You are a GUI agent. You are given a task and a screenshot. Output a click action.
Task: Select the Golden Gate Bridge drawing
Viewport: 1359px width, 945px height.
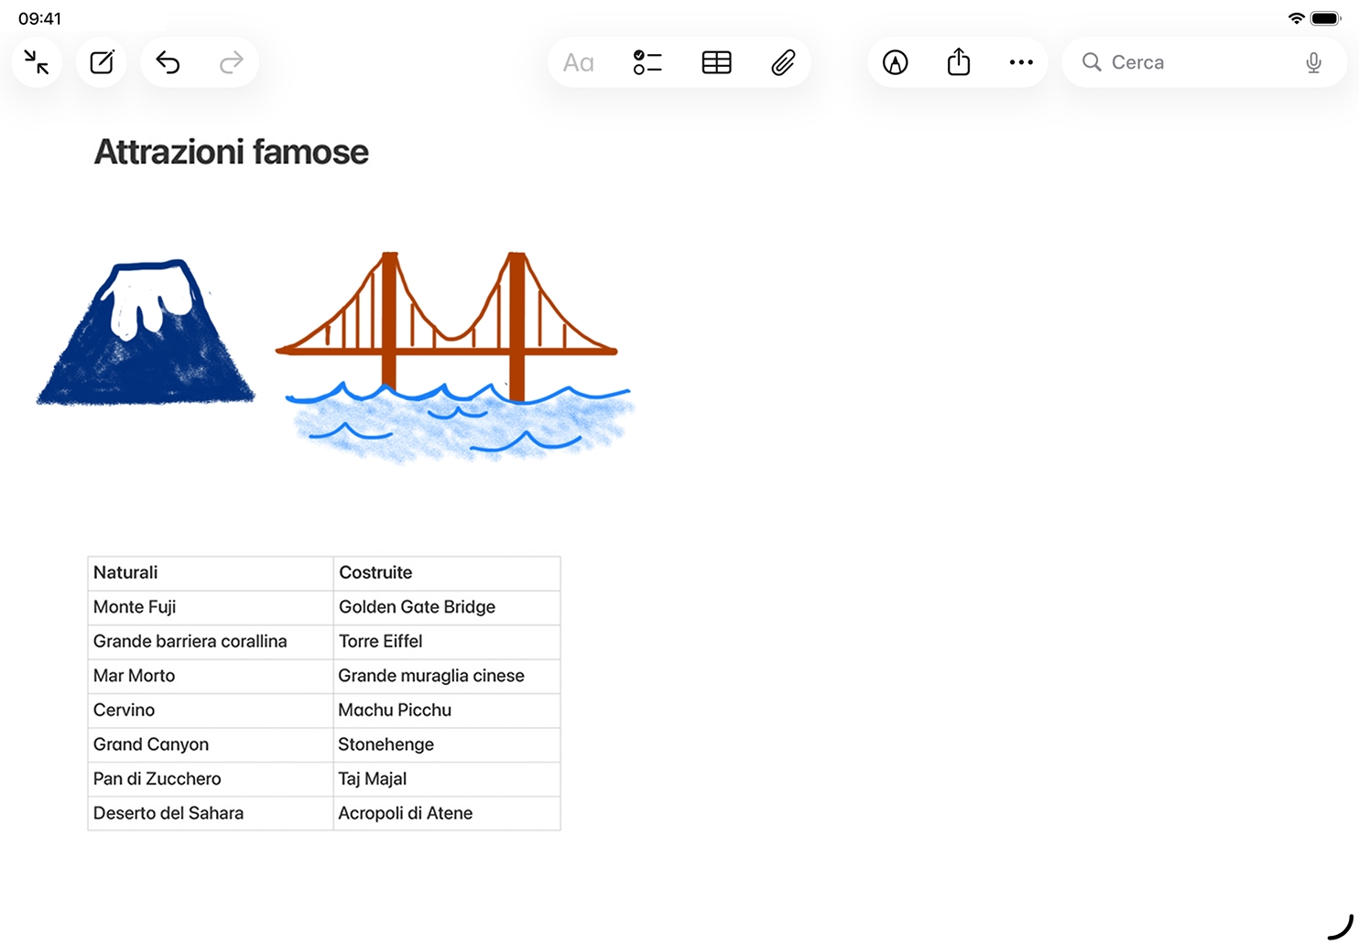[453, 353]
